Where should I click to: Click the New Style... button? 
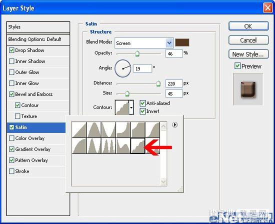pyautogui.click(x=248, y=54)
